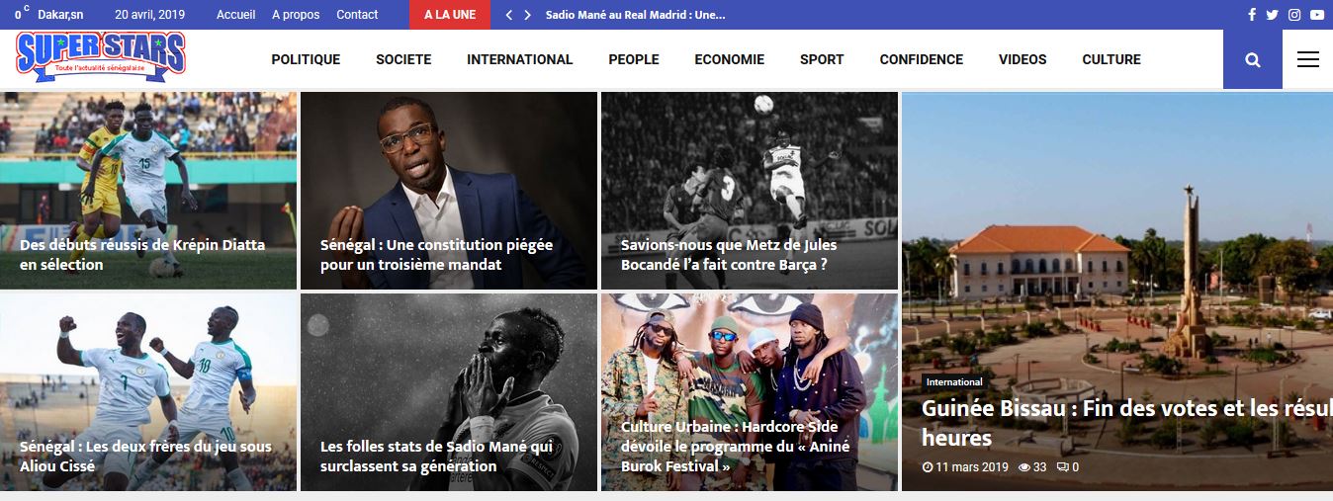Open the Instagram social icon
The width and height of the screenshot is (1333, 501).
point(1294,15)
